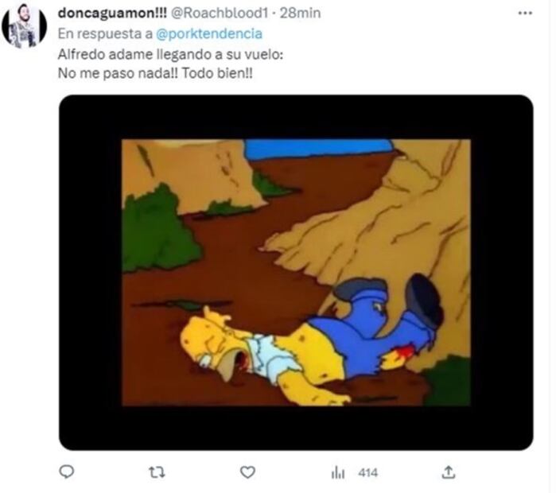Viewport: 556px width, 493px height.
Task: Click the 414 views count
Action: tap(367, 472)
